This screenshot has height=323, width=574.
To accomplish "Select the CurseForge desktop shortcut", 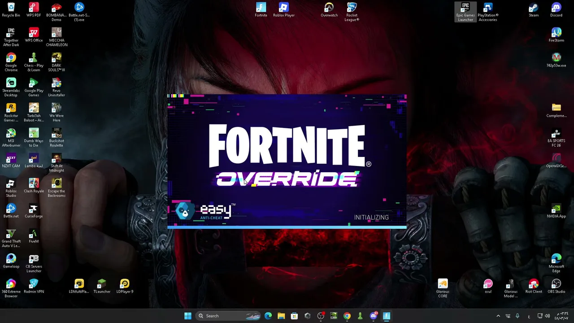I will [34, 211].
